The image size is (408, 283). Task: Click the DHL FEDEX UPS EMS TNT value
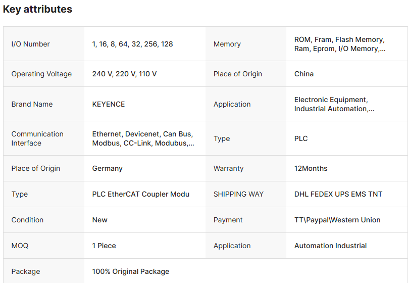[x=338, y=194]
